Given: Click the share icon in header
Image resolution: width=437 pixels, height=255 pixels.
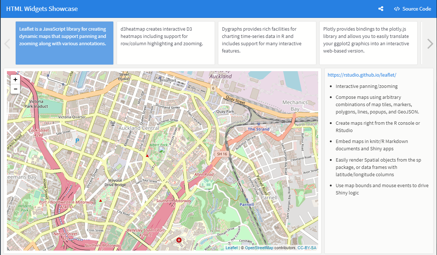Looking at the screenshot, I should 381,9.
